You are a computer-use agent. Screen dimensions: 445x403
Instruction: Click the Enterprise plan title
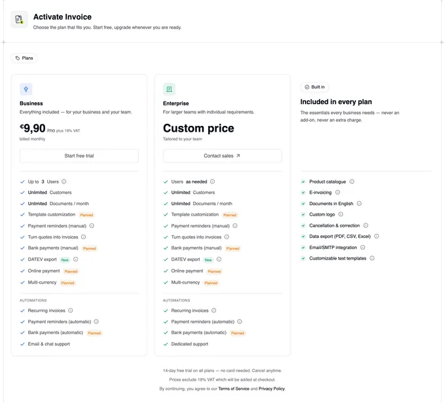click(x=176, y=104)
